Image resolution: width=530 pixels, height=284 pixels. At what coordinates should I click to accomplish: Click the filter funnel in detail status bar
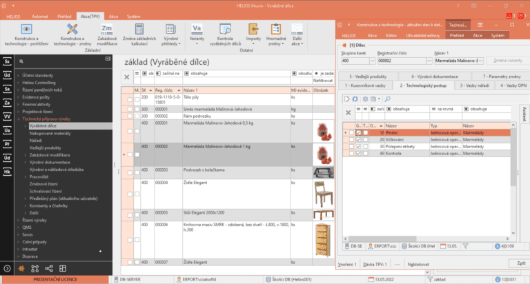coord(465,246)
